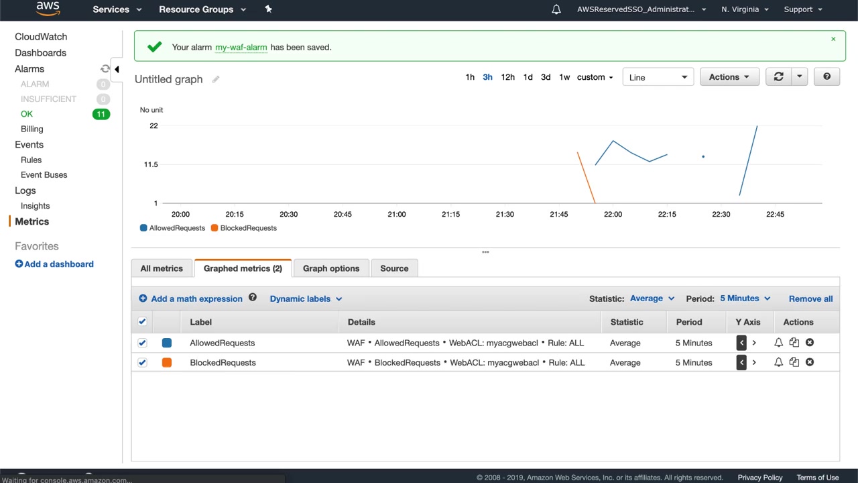
Task: Refresh the graph using the refresh button
Action: [778, 77]
